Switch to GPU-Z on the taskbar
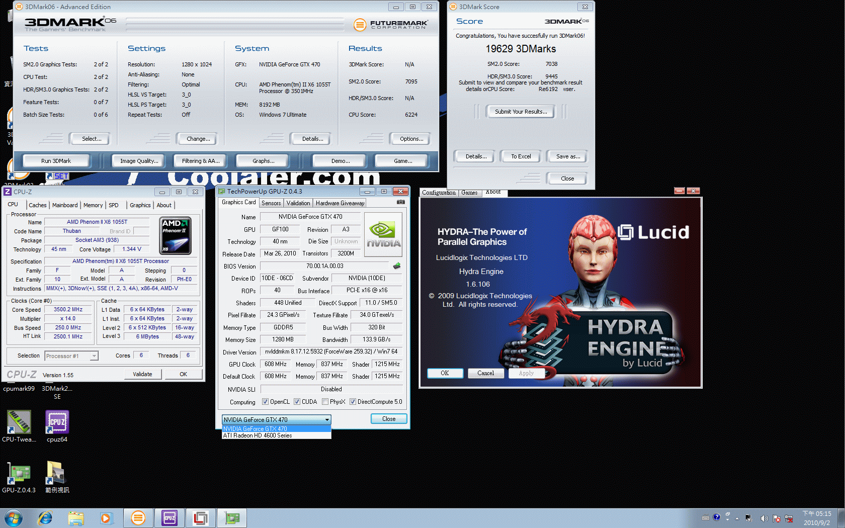Viewport: 845px width, 528px height. click(x=232, y=518)
